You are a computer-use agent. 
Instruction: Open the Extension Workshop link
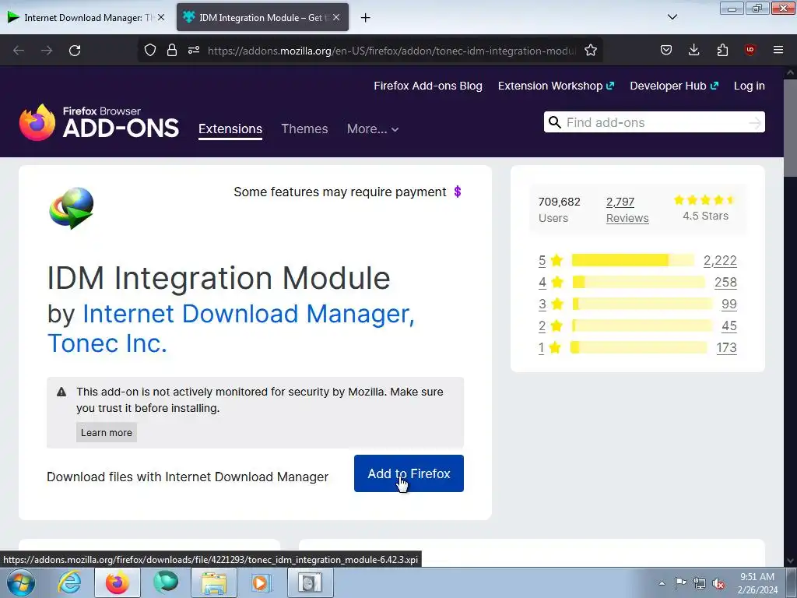556,86
